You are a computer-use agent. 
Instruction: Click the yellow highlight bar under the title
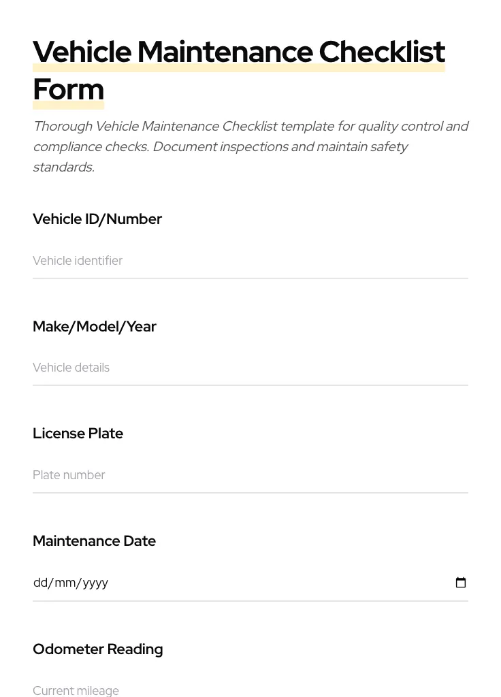coord(238,68)
